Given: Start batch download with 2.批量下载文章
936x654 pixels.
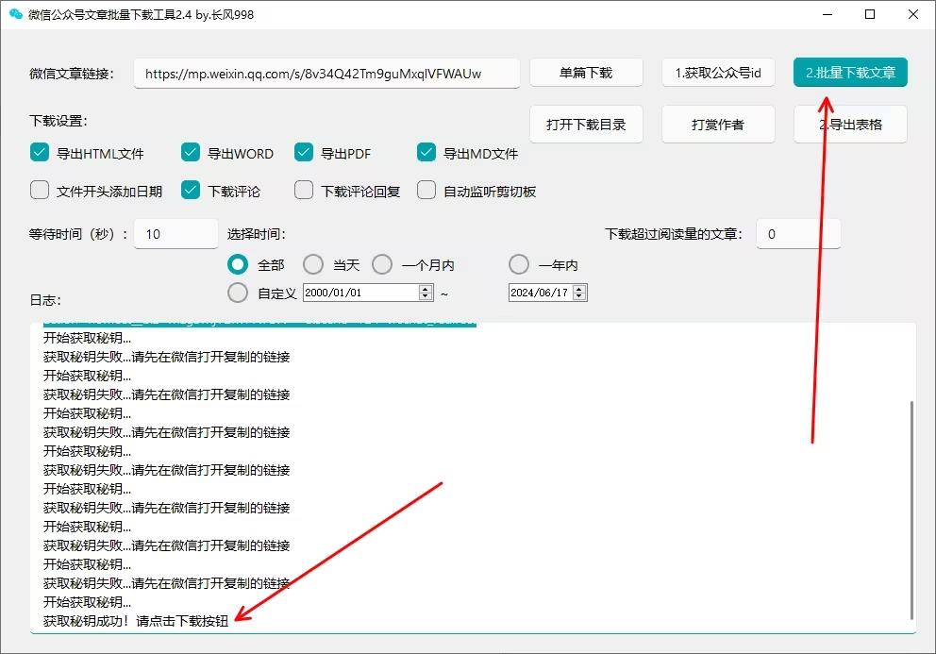Looking at the screenshot, I should pyautogui.click(x=850, y=73).
